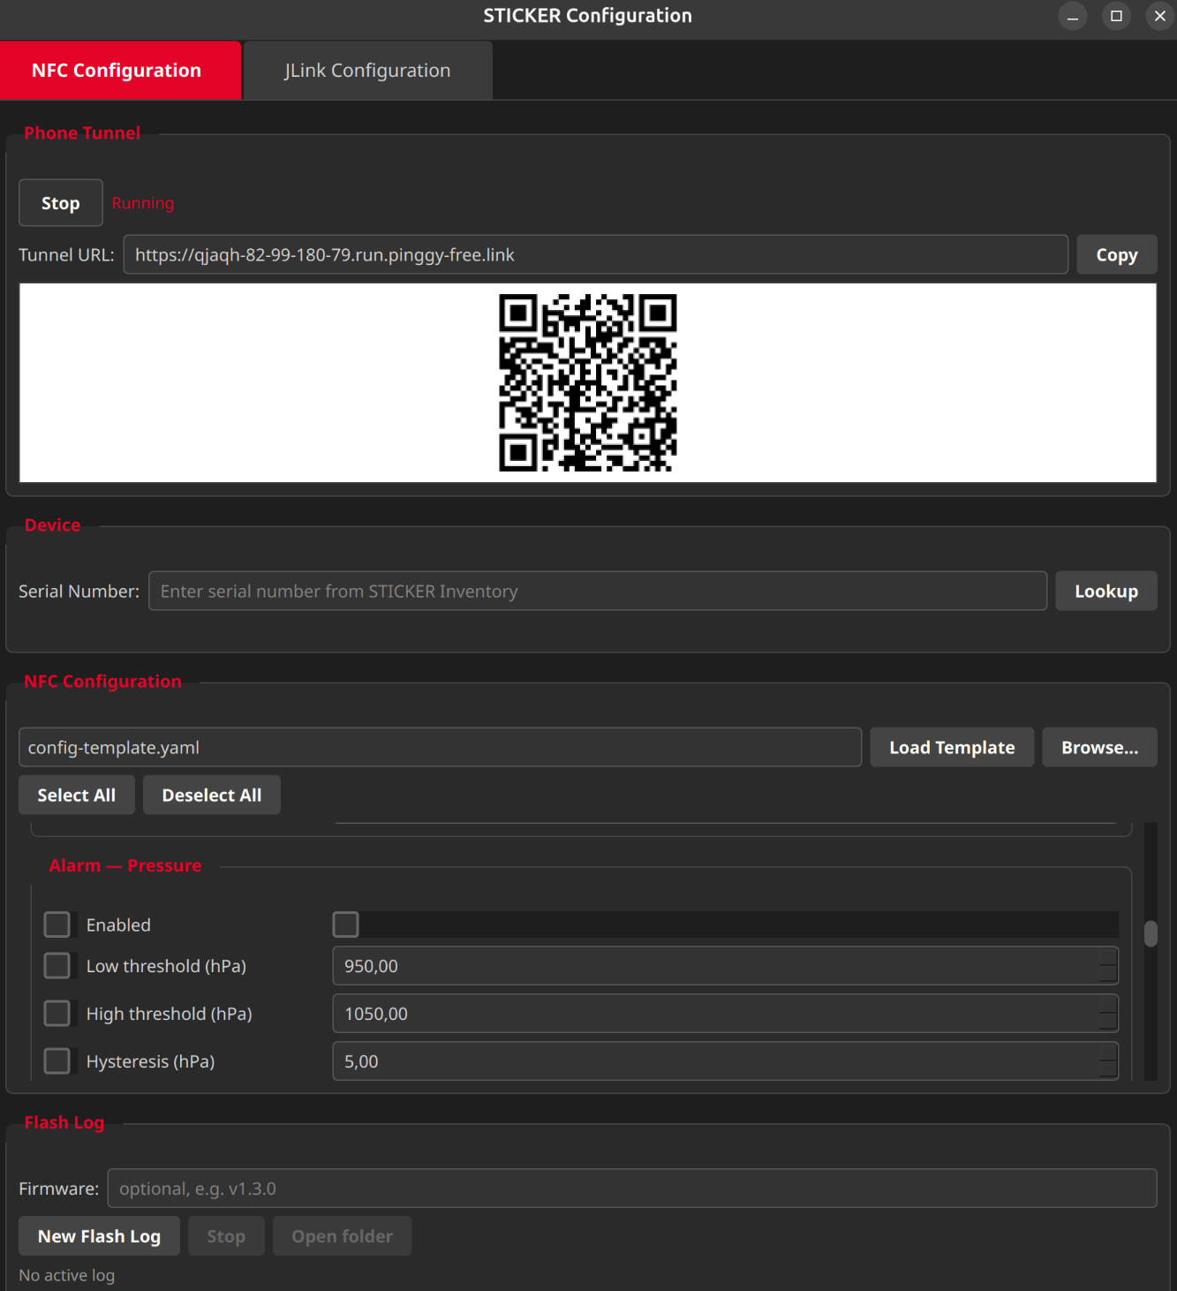This screenshot has width=1177, height=1291.
Task: Click the Tunnel URL text field
Action: [596, 255]
